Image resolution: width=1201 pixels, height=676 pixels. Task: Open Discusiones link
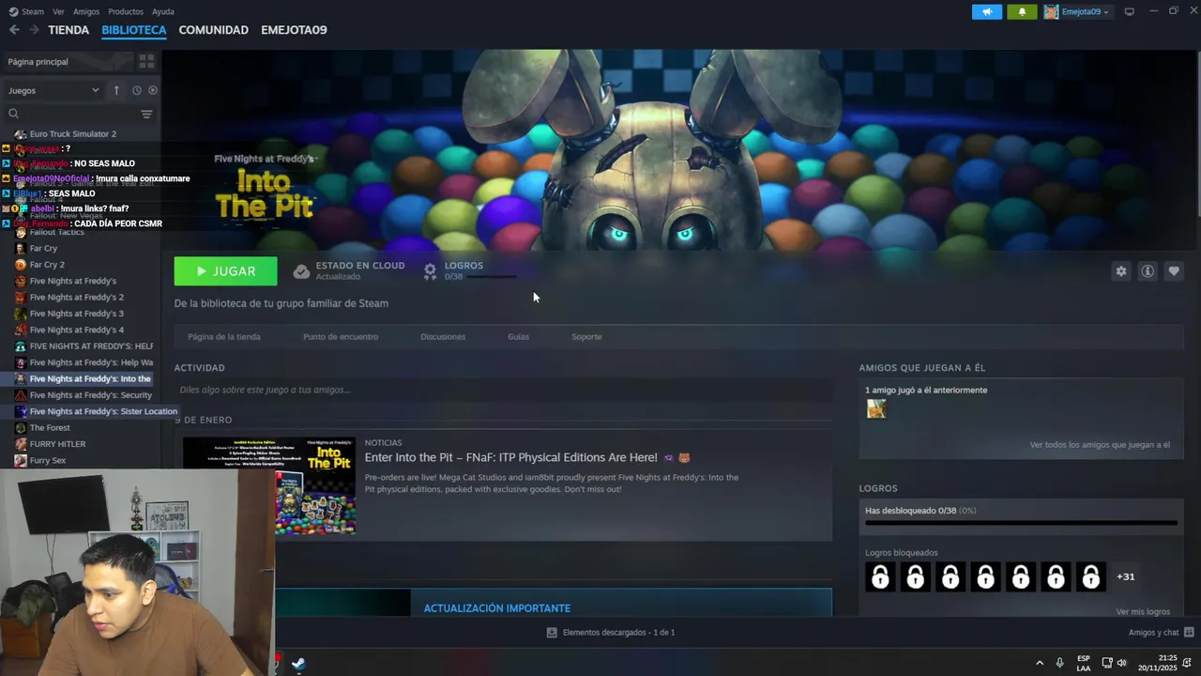443,336
